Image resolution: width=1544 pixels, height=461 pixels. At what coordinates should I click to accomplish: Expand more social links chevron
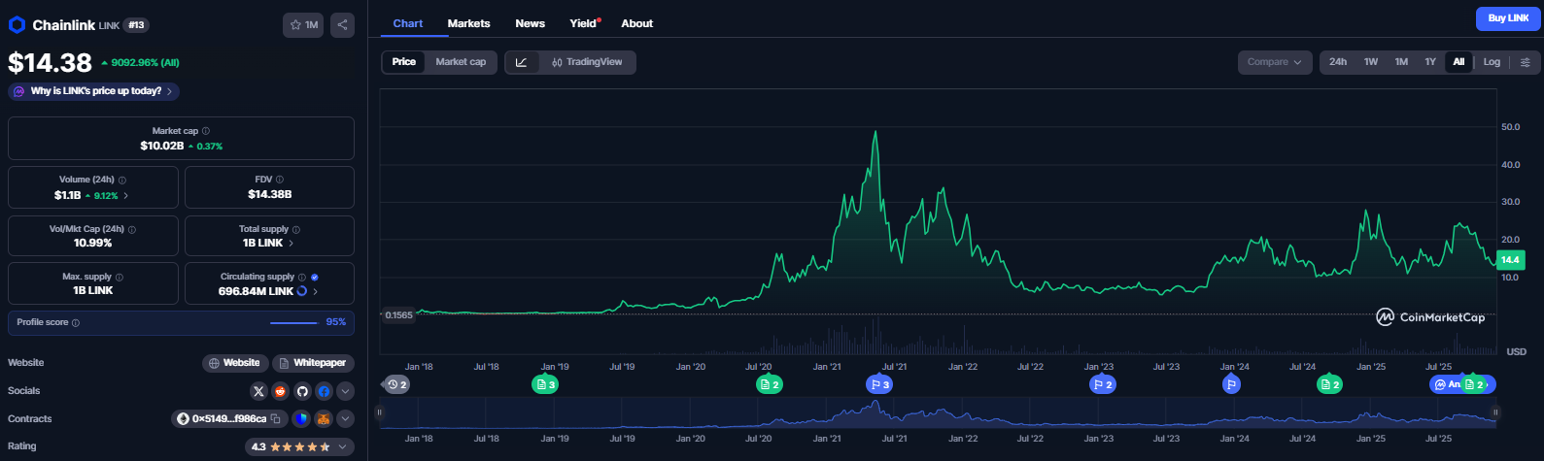pos(345,391)
